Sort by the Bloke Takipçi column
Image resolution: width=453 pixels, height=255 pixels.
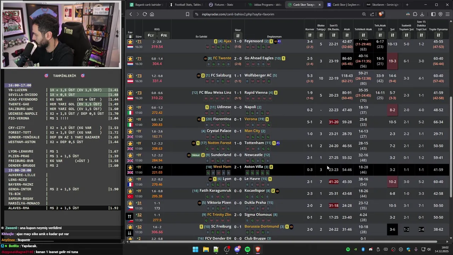click(321, 35)
